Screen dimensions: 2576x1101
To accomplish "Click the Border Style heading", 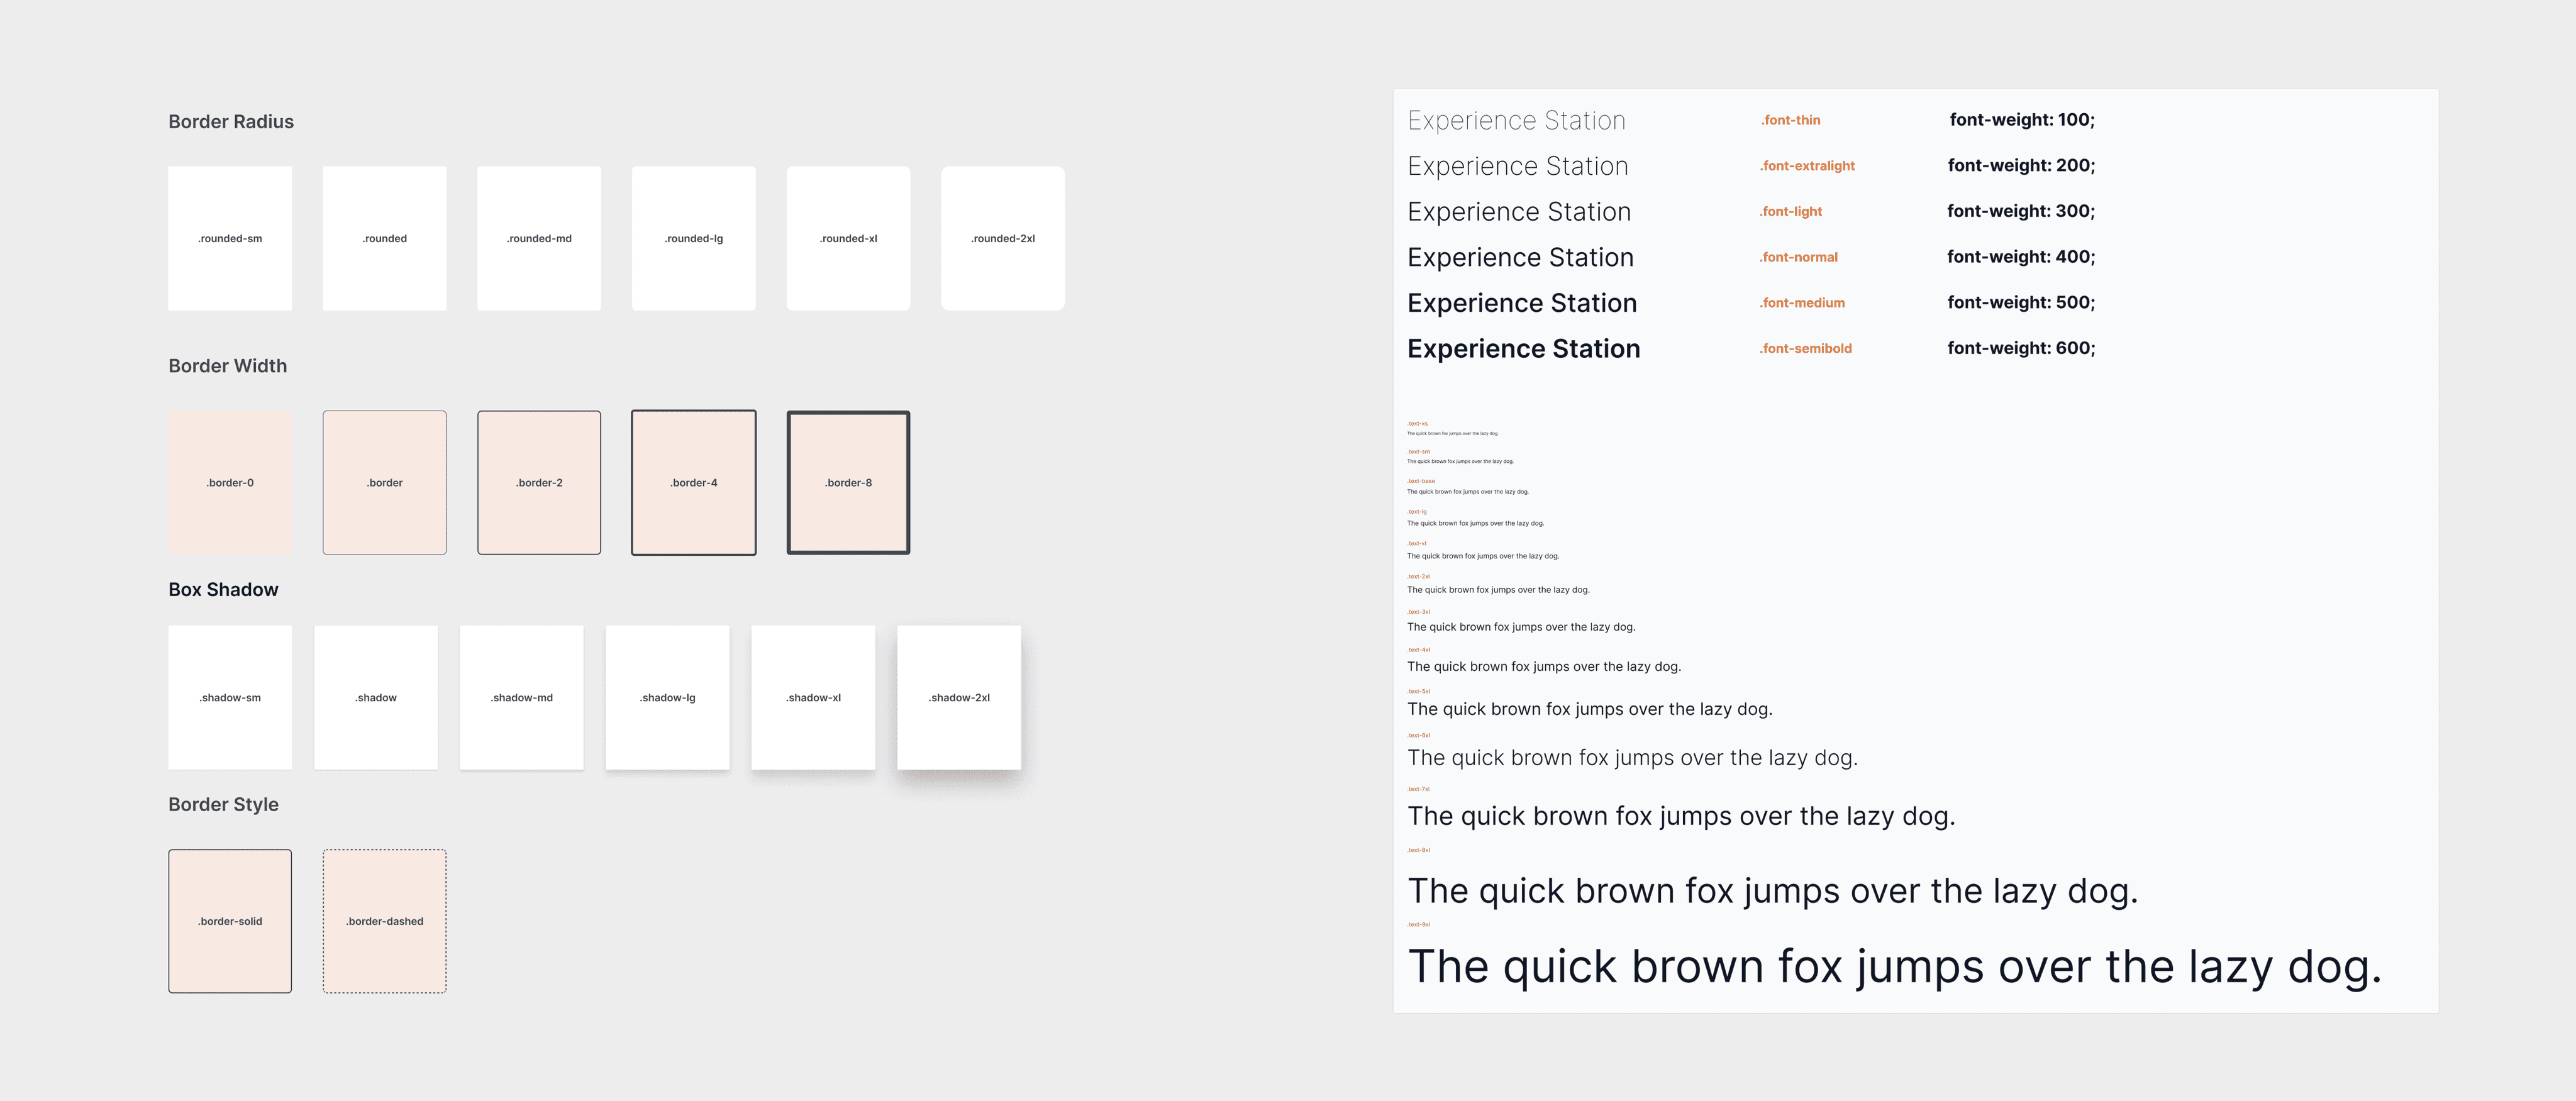I will 223,804.
